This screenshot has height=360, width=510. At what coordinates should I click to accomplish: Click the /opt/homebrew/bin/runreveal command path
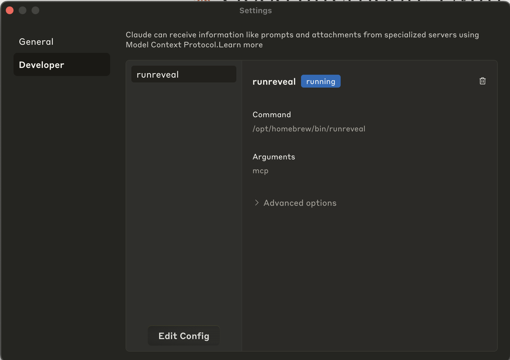click(309, 129)
